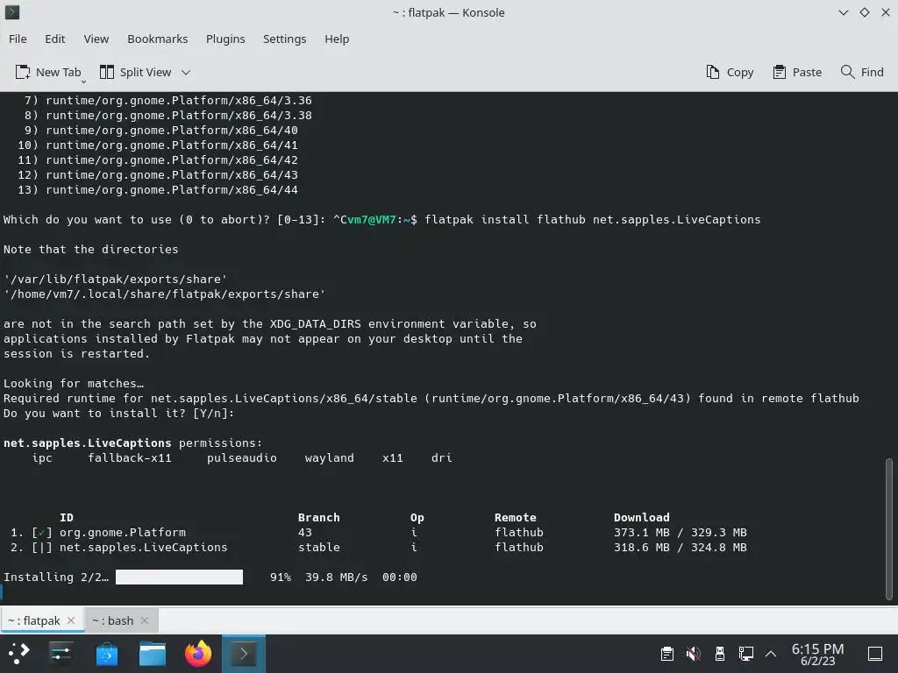Open the network connections tray icon
The image size is (898, 673).
click(x=745, y=654)
